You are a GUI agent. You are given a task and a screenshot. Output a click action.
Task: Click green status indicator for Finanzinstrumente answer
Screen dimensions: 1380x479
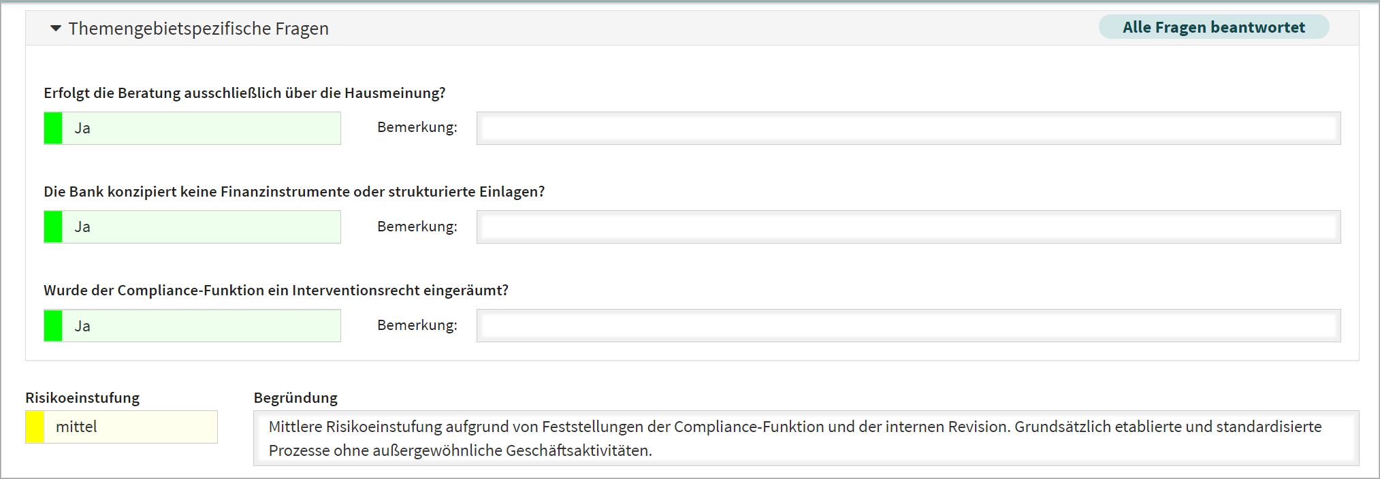point(53,227)
